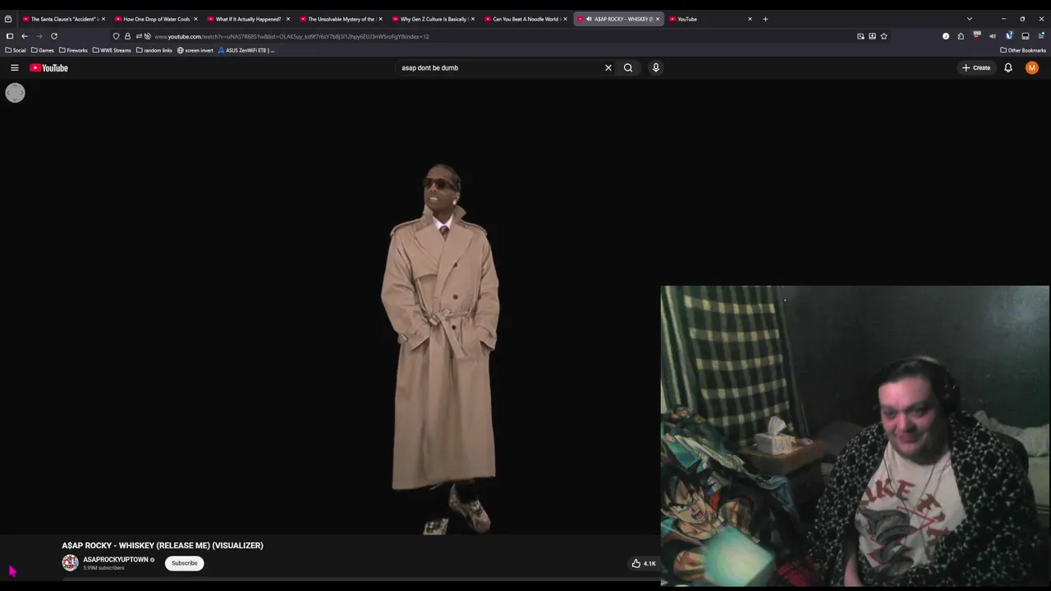Image resolution: width=1051 pixels, height=591 pixels.
Task: Click the round toggle button top-left of video
Action: (x=15, y=93)
